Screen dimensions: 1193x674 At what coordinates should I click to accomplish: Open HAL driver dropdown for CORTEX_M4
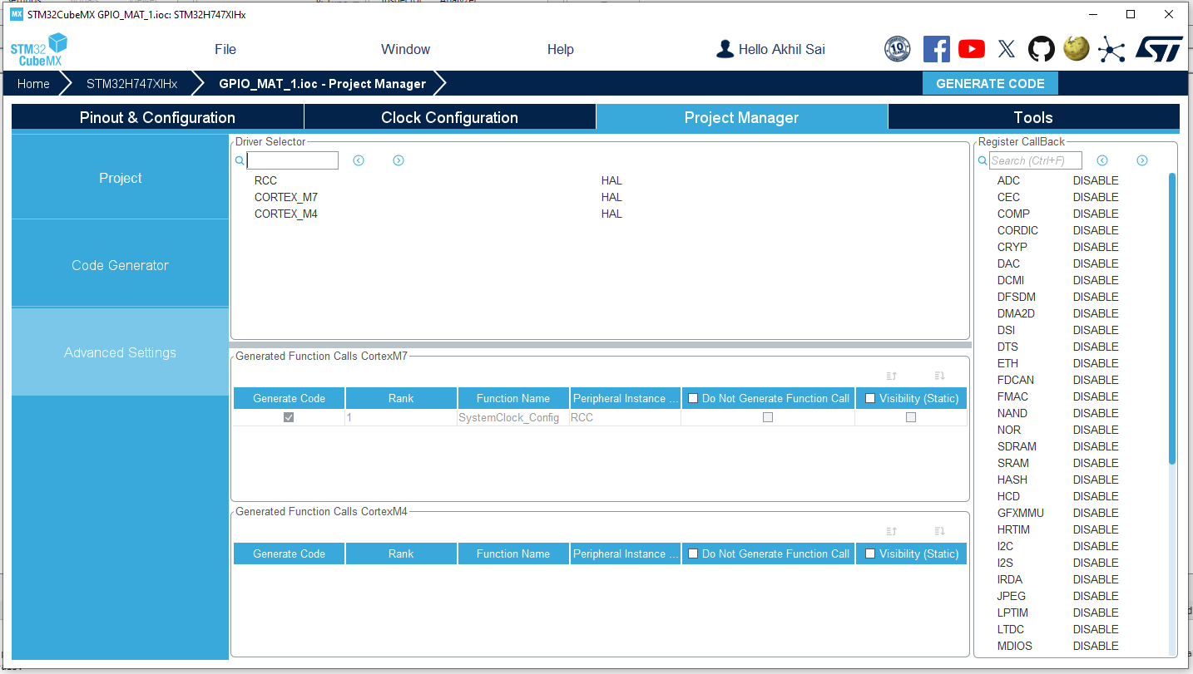point(611,214)
